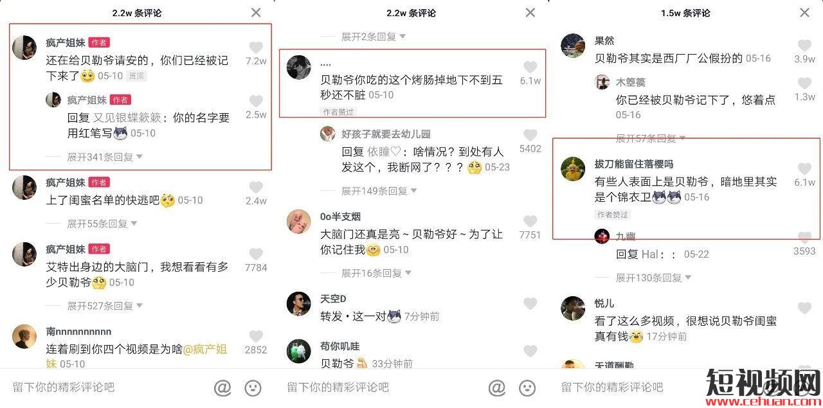Toggle like on 木箜篌's reply

[x=804, y=84]
